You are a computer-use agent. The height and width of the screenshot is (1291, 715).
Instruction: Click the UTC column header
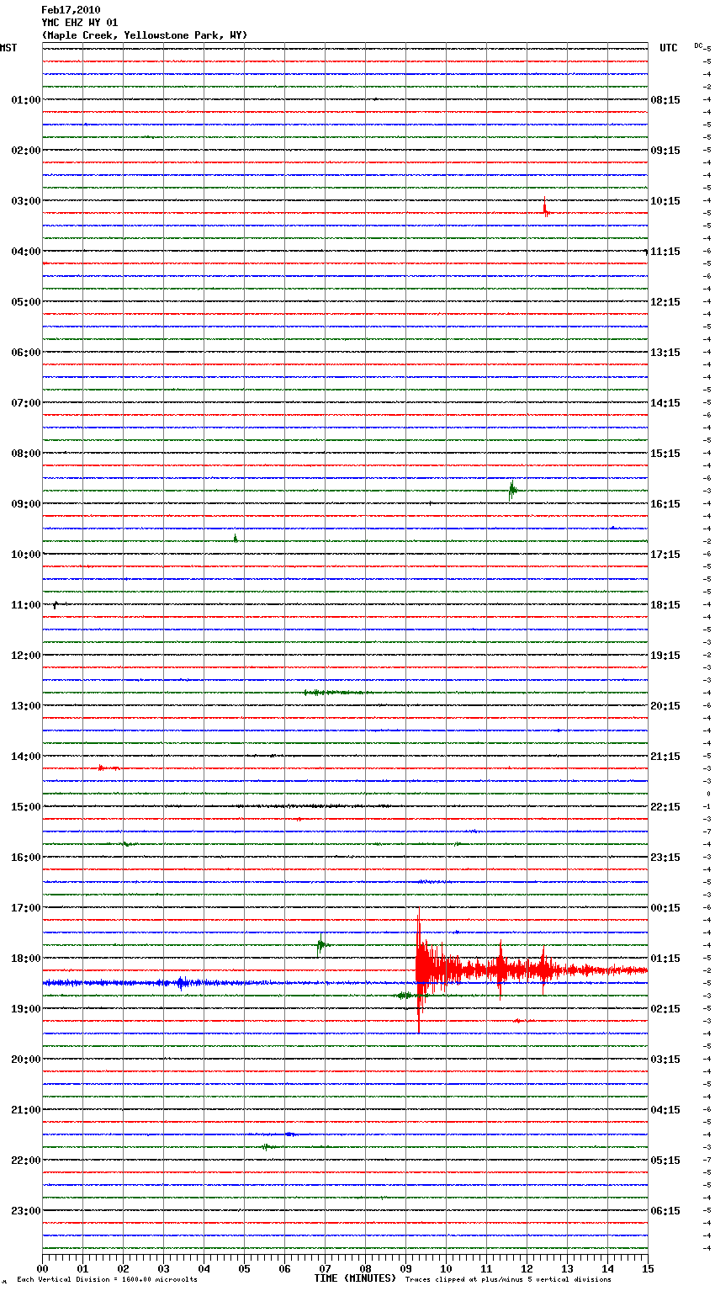(669, 48)
